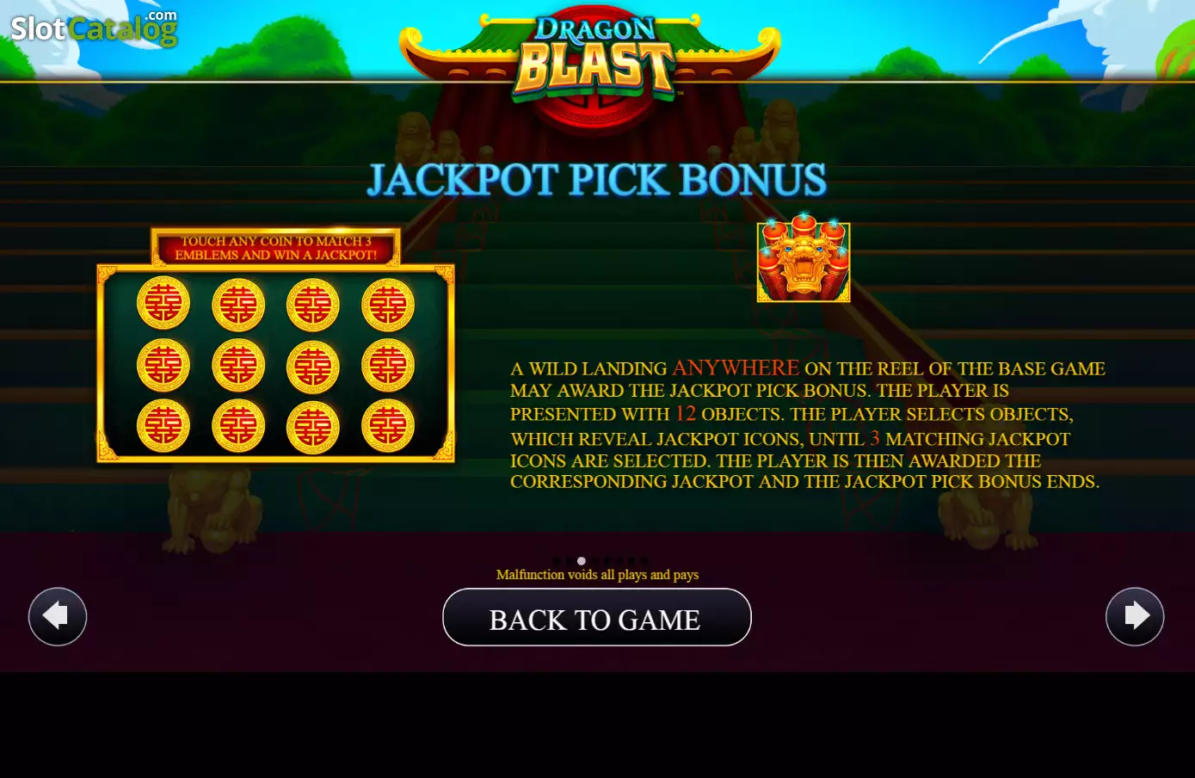
Task: Pick the top-right gold coin
Action: (388, 304)
